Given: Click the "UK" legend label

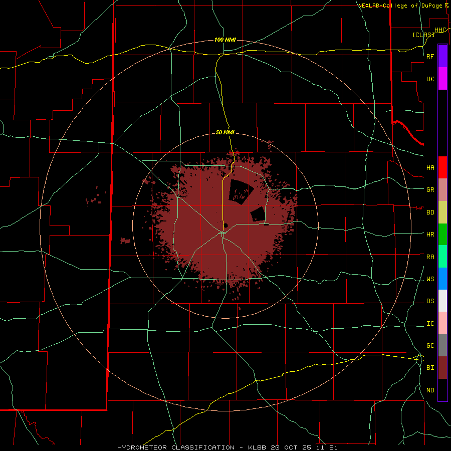Looking at the screenshot, I should (430, 79).
